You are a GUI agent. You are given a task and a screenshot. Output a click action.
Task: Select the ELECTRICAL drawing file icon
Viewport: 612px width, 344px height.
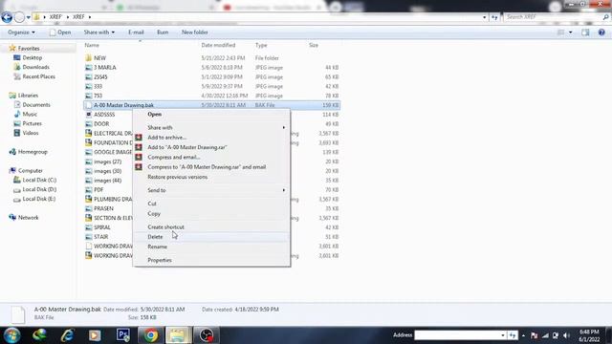(89, 133)
